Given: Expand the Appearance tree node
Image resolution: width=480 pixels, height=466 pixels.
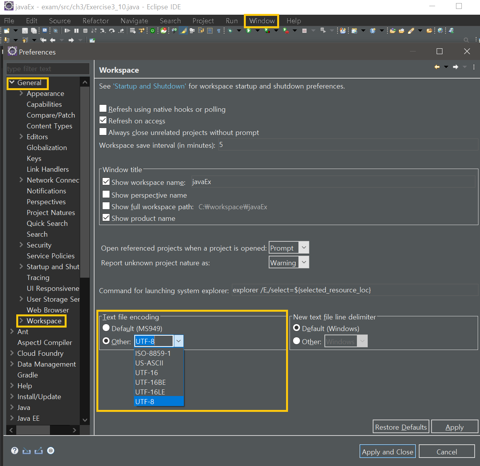Looking at the screenshot, I should tap(21, 93).
